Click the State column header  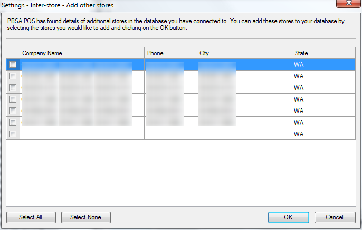coord(323,53)
